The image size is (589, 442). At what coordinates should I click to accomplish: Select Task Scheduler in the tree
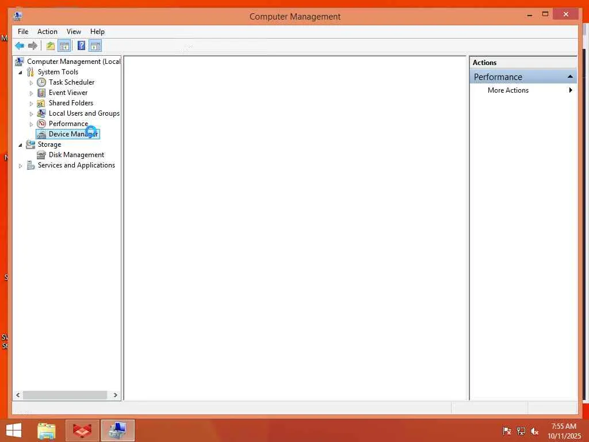pos(71,82)
